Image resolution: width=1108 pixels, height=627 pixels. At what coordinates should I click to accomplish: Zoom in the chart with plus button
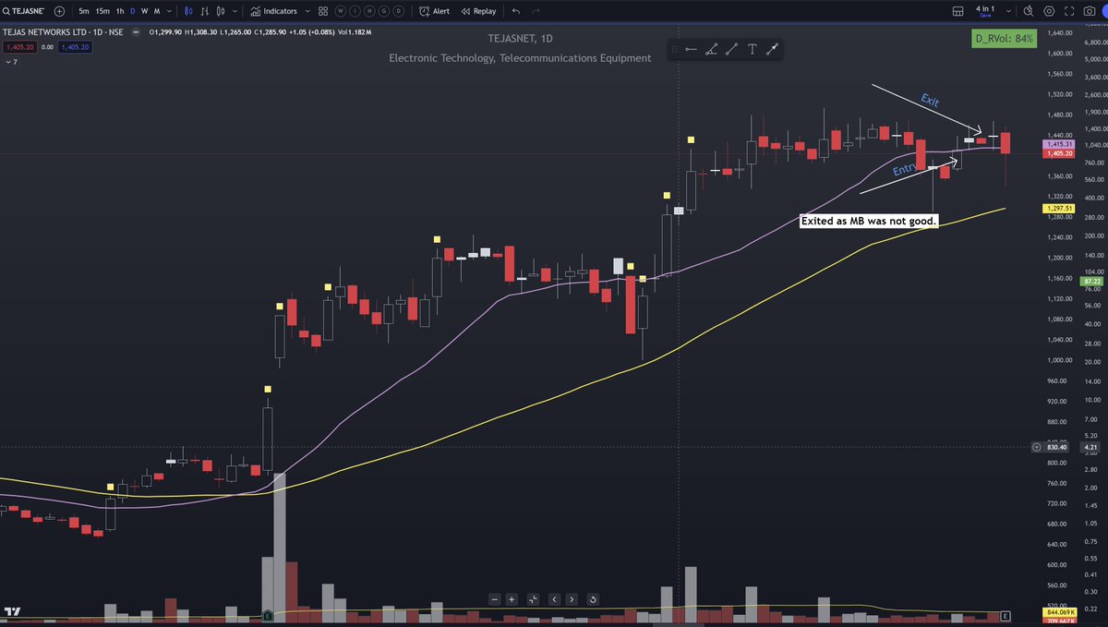point(512,599)
